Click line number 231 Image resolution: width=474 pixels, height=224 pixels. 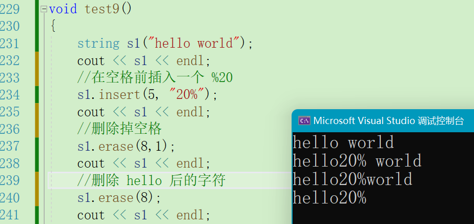(10, 44)
